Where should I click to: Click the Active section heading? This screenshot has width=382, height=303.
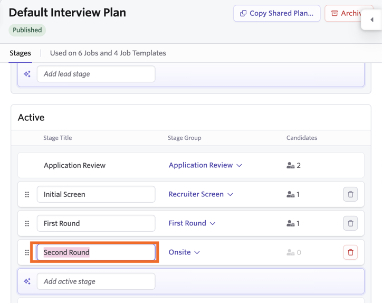[x=31, y=118]
